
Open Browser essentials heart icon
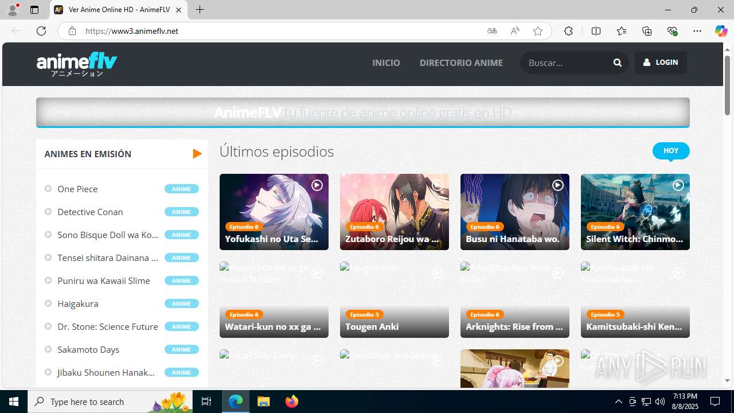672,31
